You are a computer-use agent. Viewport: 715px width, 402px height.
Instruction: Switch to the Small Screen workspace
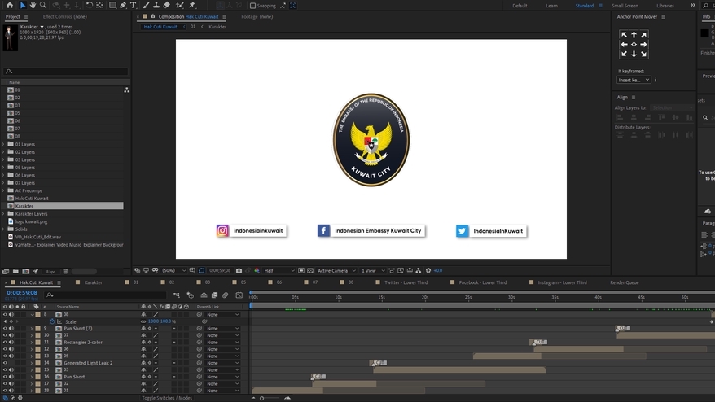tap(625, 6)
